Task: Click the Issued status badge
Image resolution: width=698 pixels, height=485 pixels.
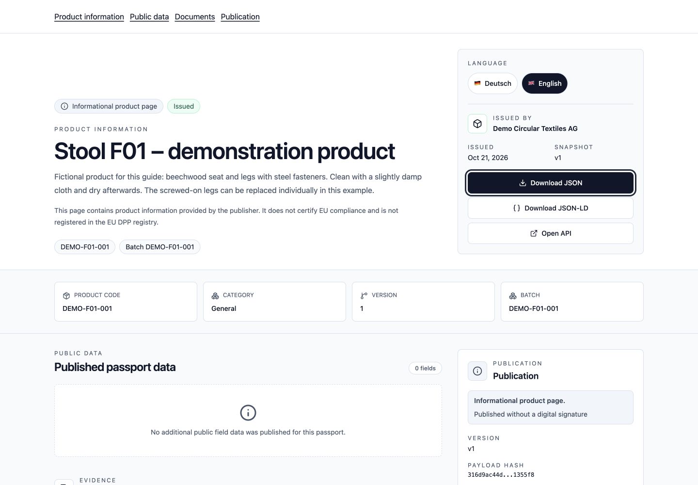Action: coord(184,106)
